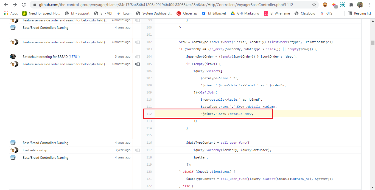
Task: View blame prior to change at line 99
Action: [x=138, y=20]
